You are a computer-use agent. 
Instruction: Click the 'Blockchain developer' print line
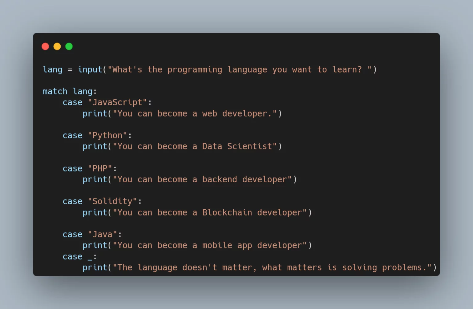197,212
